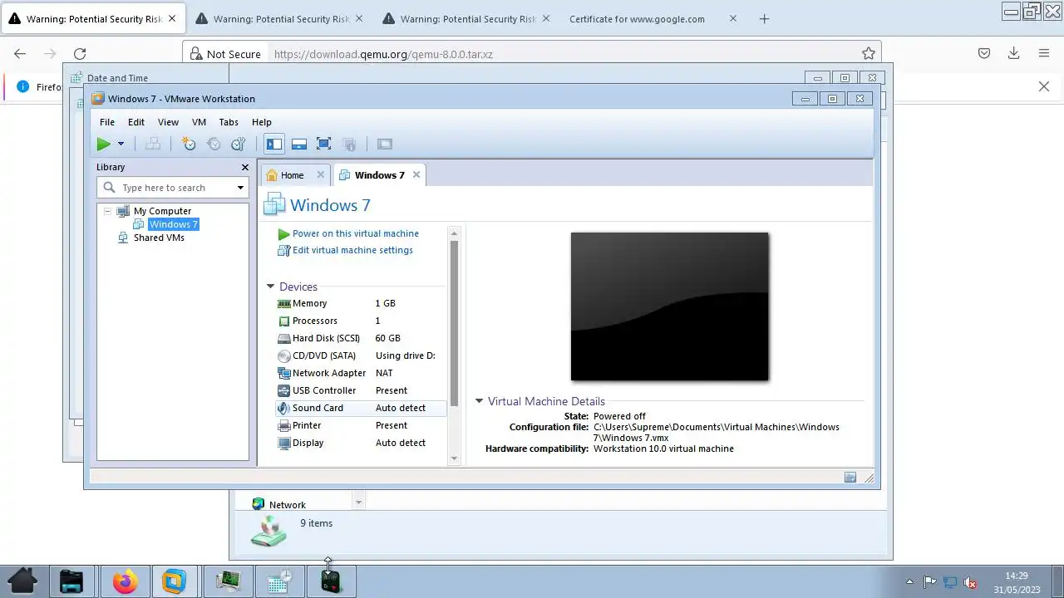Image resolution: width=1064 pixels, height=598 pixels.
Task: Open a new Firefox tab
Action: click(765, 19)
